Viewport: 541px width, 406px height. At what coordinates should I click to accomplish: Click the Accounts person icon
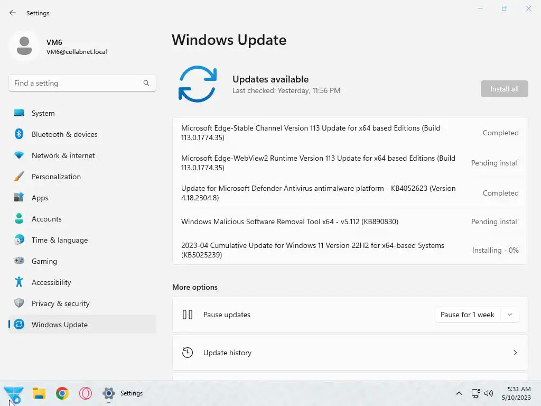[19, 218]
